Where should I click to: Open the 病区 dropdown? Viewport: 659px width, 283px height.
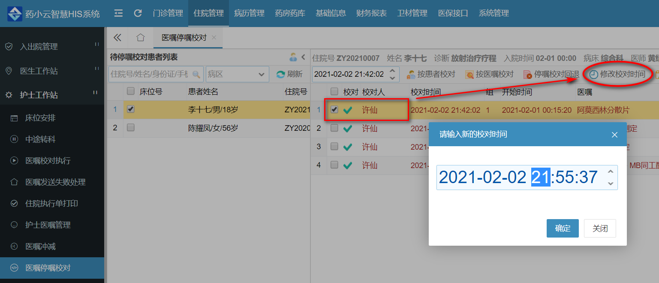237,74
